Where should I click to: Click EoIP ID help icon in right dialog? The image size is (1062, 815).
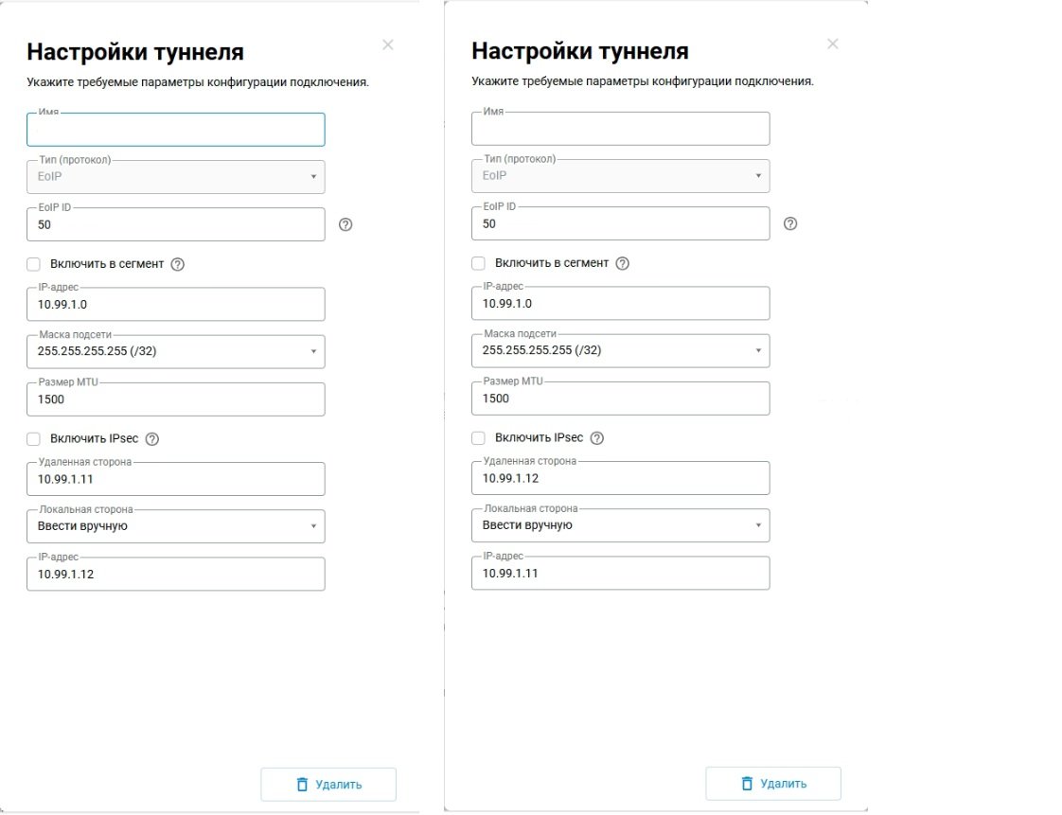click(x=790, y=224)
